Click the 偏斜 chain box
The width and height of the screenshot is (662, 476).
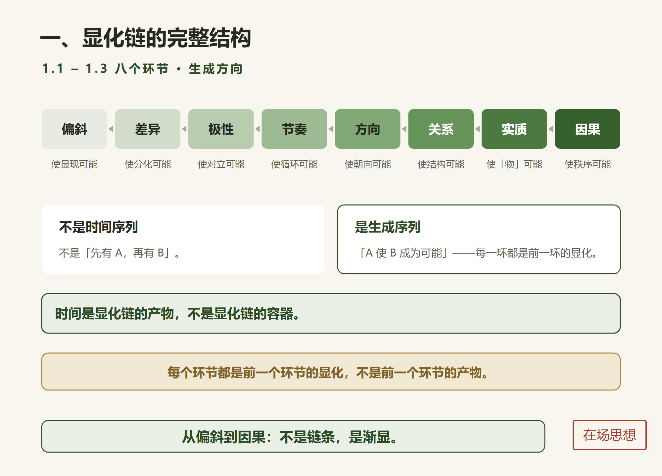(x=74, y=129)
